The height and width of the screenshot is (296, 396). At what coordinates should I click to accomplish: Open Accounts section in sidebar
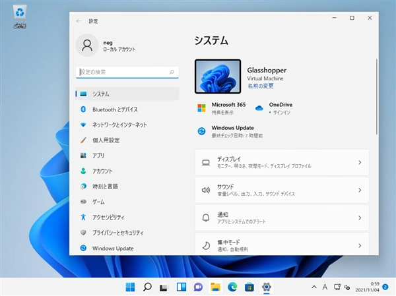tap(127, 171)
